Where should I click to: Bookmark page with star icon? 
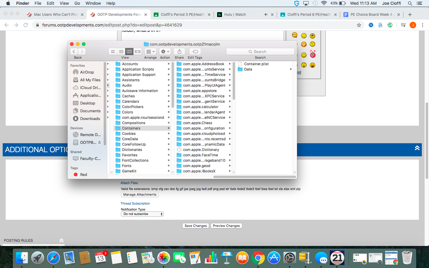(x=359, y=25)
